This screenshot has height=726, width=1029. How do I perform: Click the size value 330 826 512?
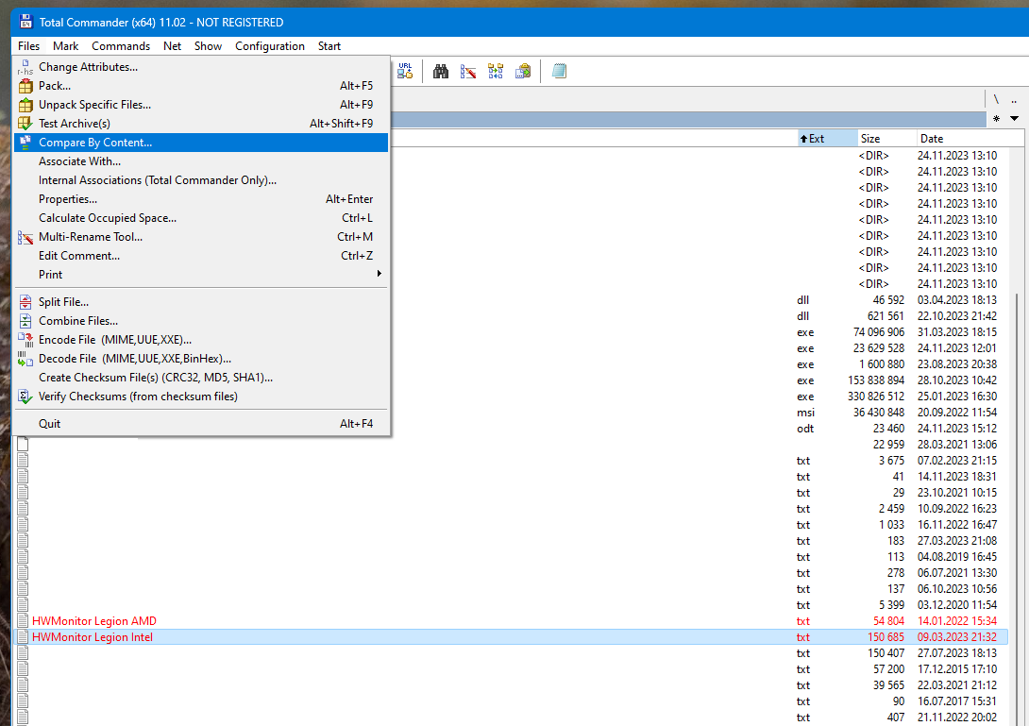[x=876, y=397]
